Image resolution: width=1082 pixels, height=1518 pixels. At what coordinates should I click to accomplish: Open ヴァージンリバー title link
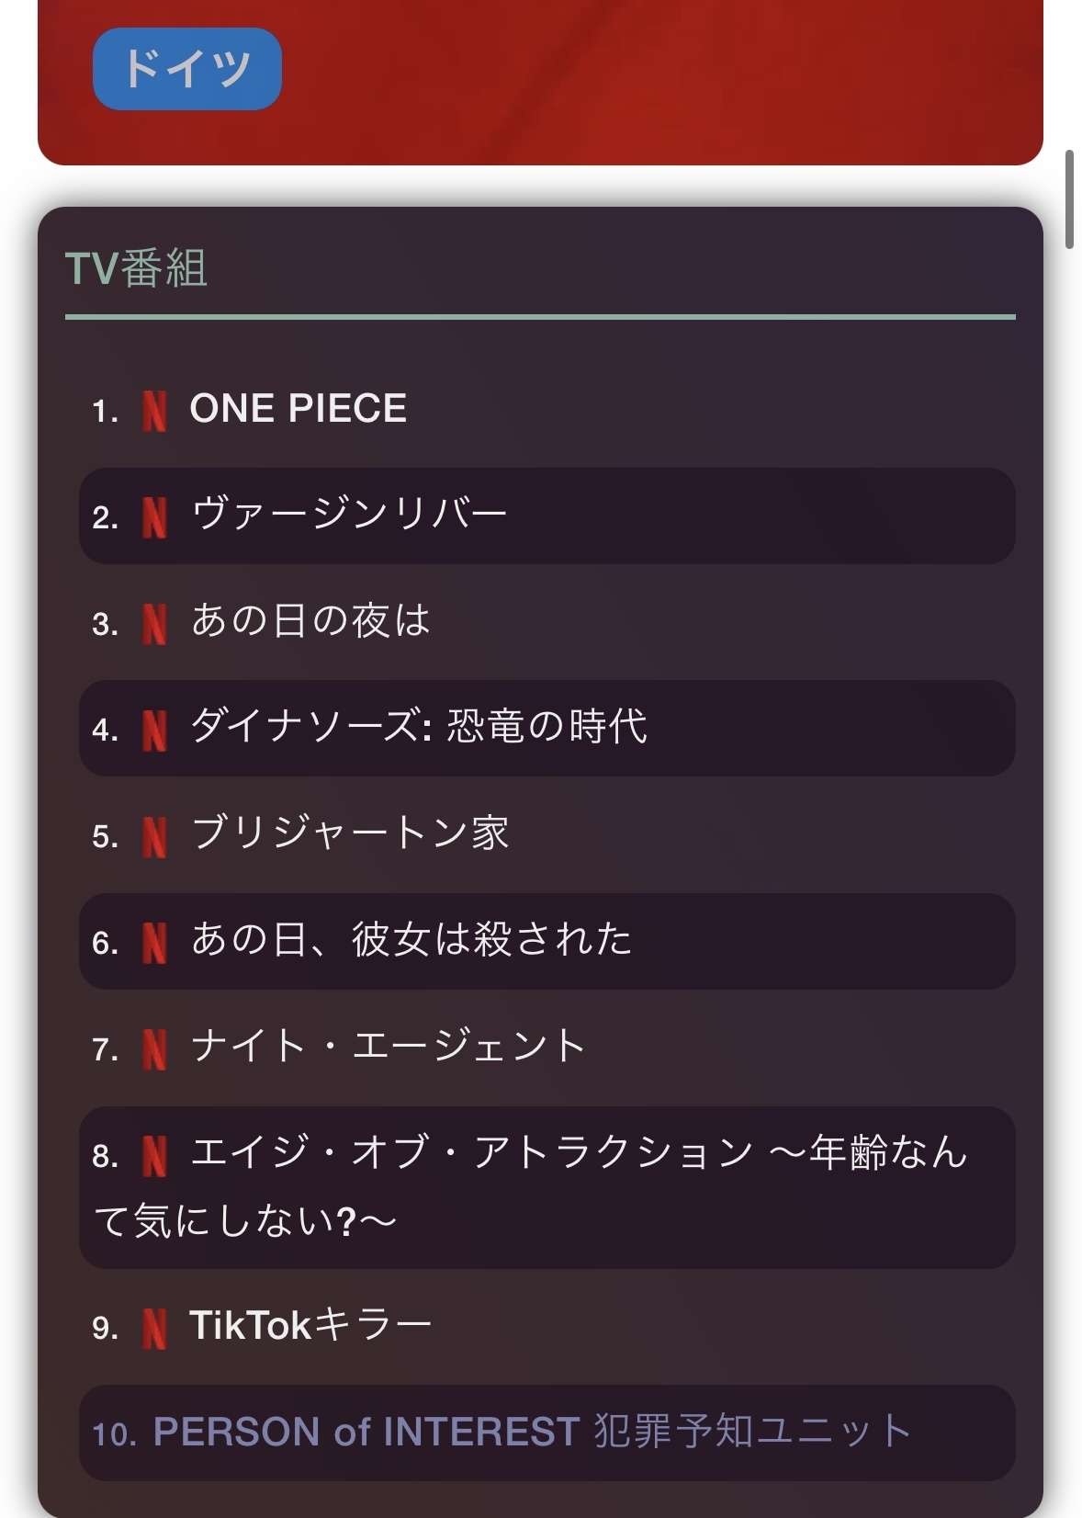pyautogui.click(x=349, y=515)
